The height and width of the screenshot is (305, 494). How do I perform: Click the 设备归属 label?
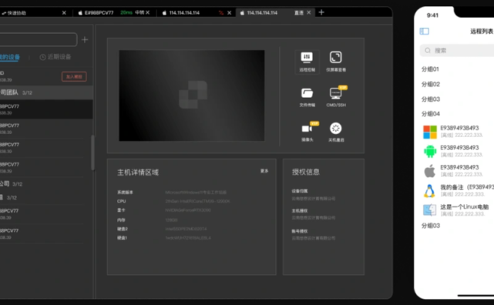(x=300, y=191)
